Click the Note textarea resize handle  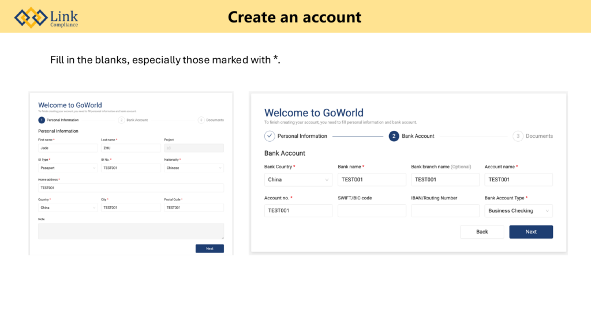click(222, 237)
